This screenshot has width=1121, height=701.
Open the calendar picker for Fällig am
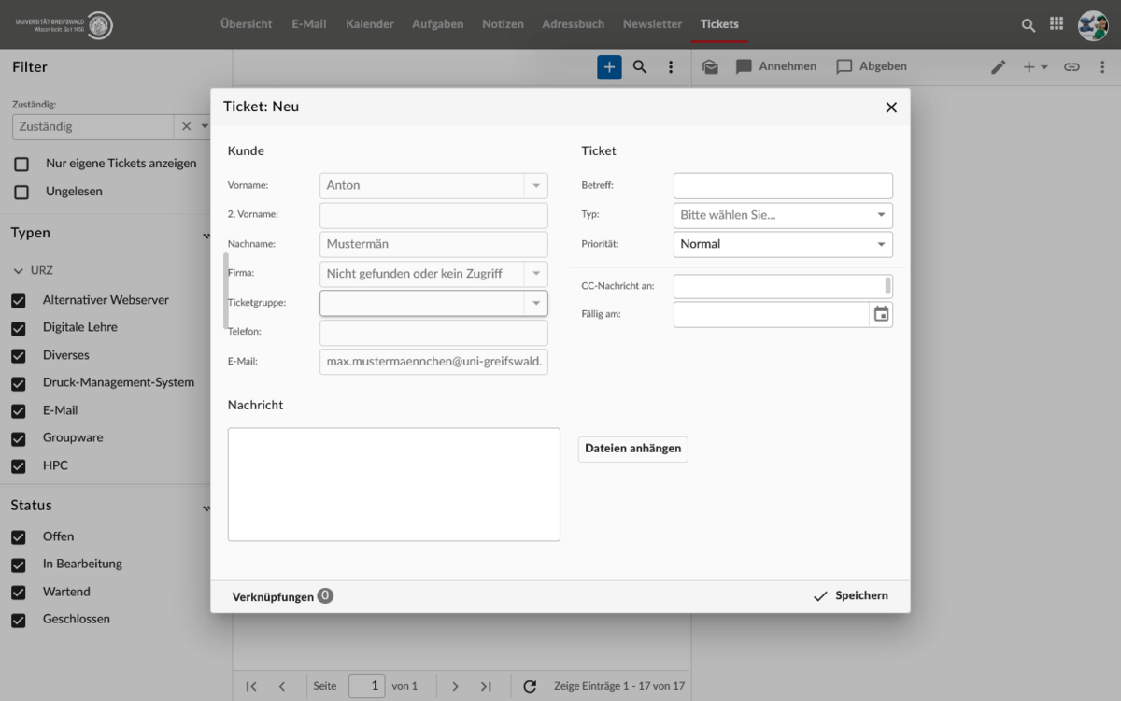(881, 315)
